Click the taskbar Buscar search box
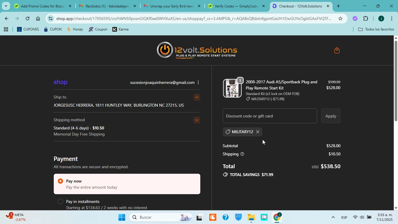 [161, 217]
